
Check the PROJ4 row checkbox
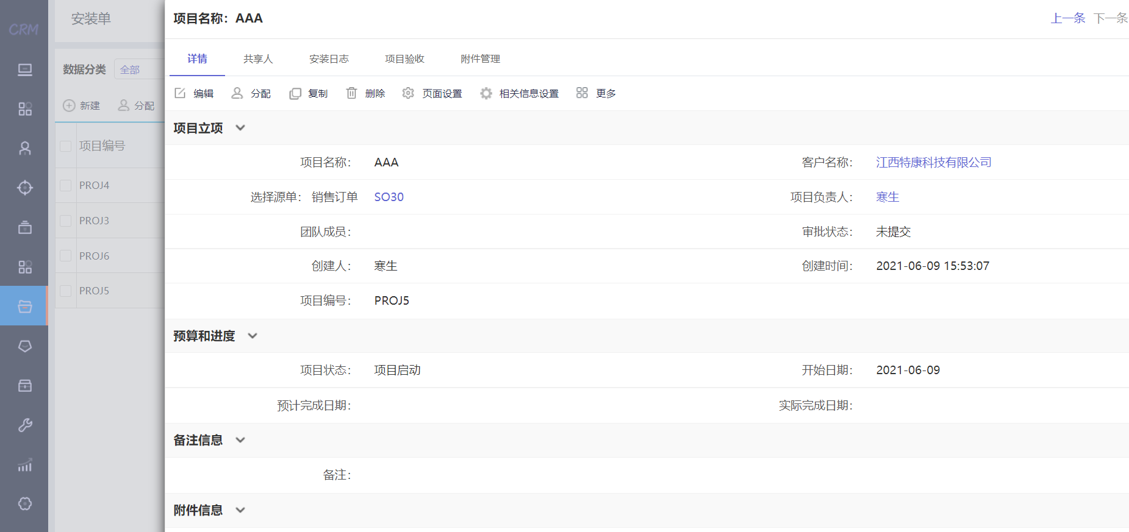[66, 185]
